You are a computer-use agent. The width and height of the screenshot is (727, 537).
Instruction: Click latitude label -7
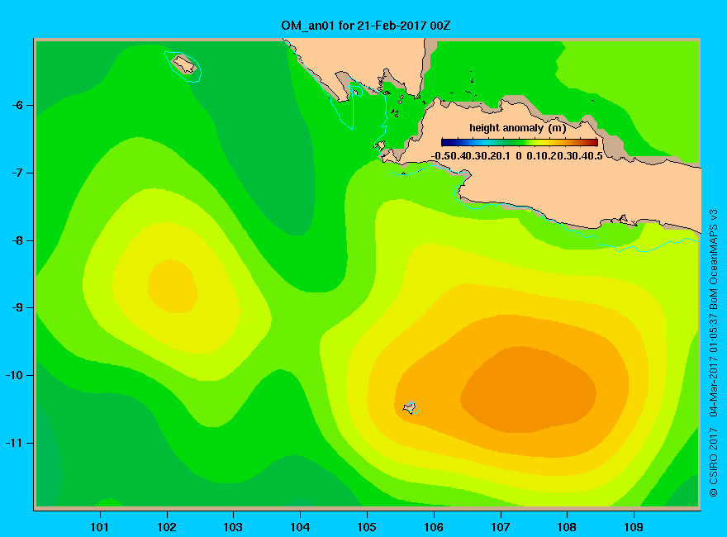pyautogui.click(x=17, y=173)
